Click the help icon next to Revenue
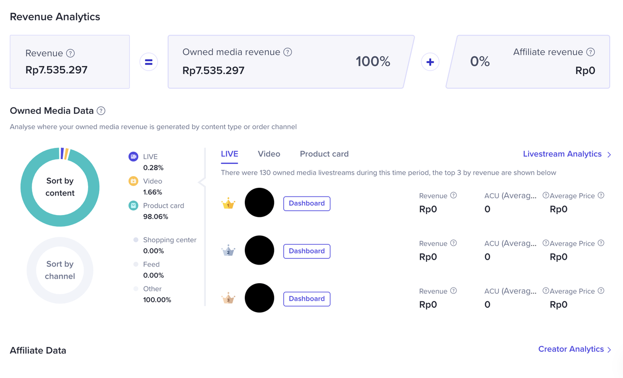The image size is (623, 378). (71, 54)
